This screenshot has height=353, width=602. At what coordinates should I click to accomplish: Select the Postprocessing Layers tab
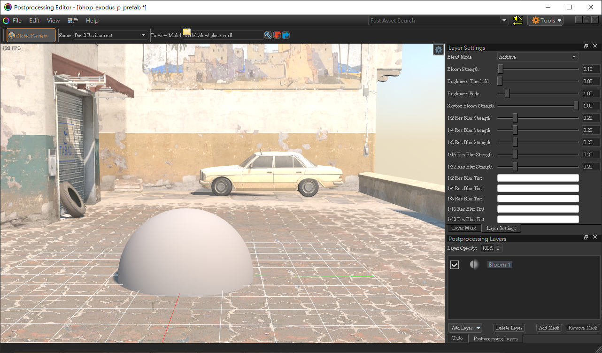495,339
